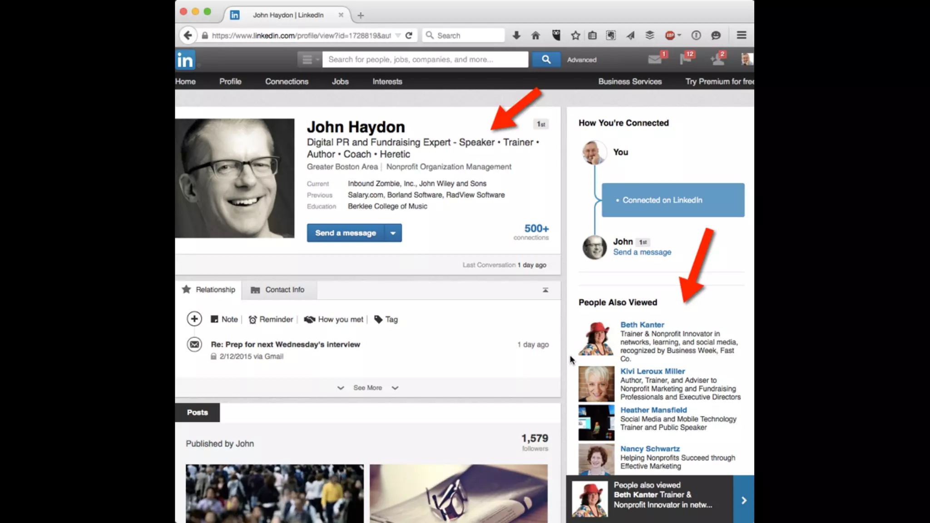
Task: Open Nancy Schwartz's profile link
Action: (x=650, y=449)
